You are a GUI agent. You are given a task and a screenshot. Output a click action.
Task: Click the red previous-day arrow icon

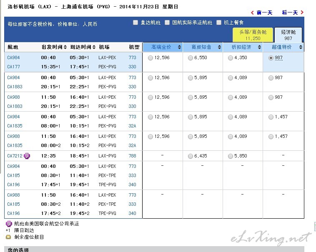pos(253,13)
